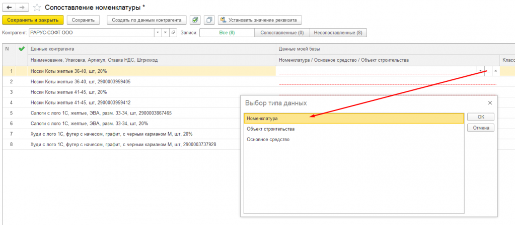Click the back navigation arrow

9,8
